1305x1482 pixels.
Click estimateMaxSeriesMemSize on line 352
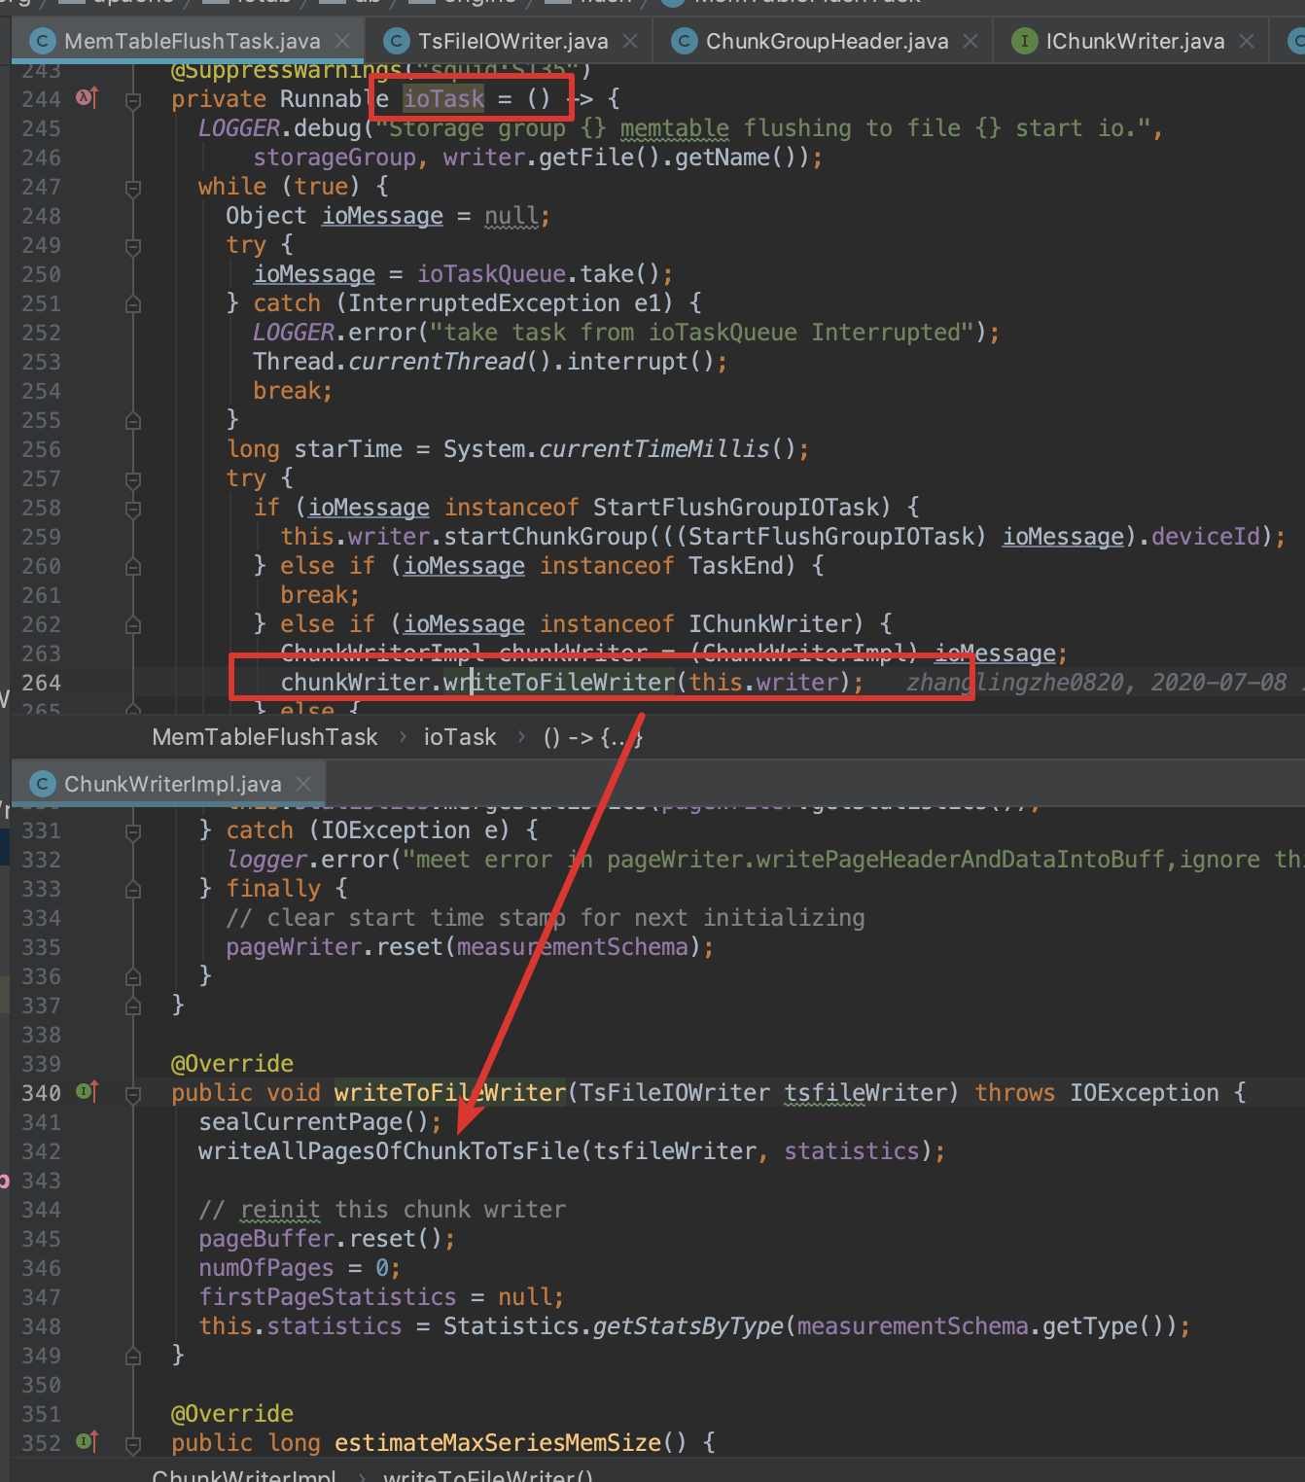point(498,1442)
